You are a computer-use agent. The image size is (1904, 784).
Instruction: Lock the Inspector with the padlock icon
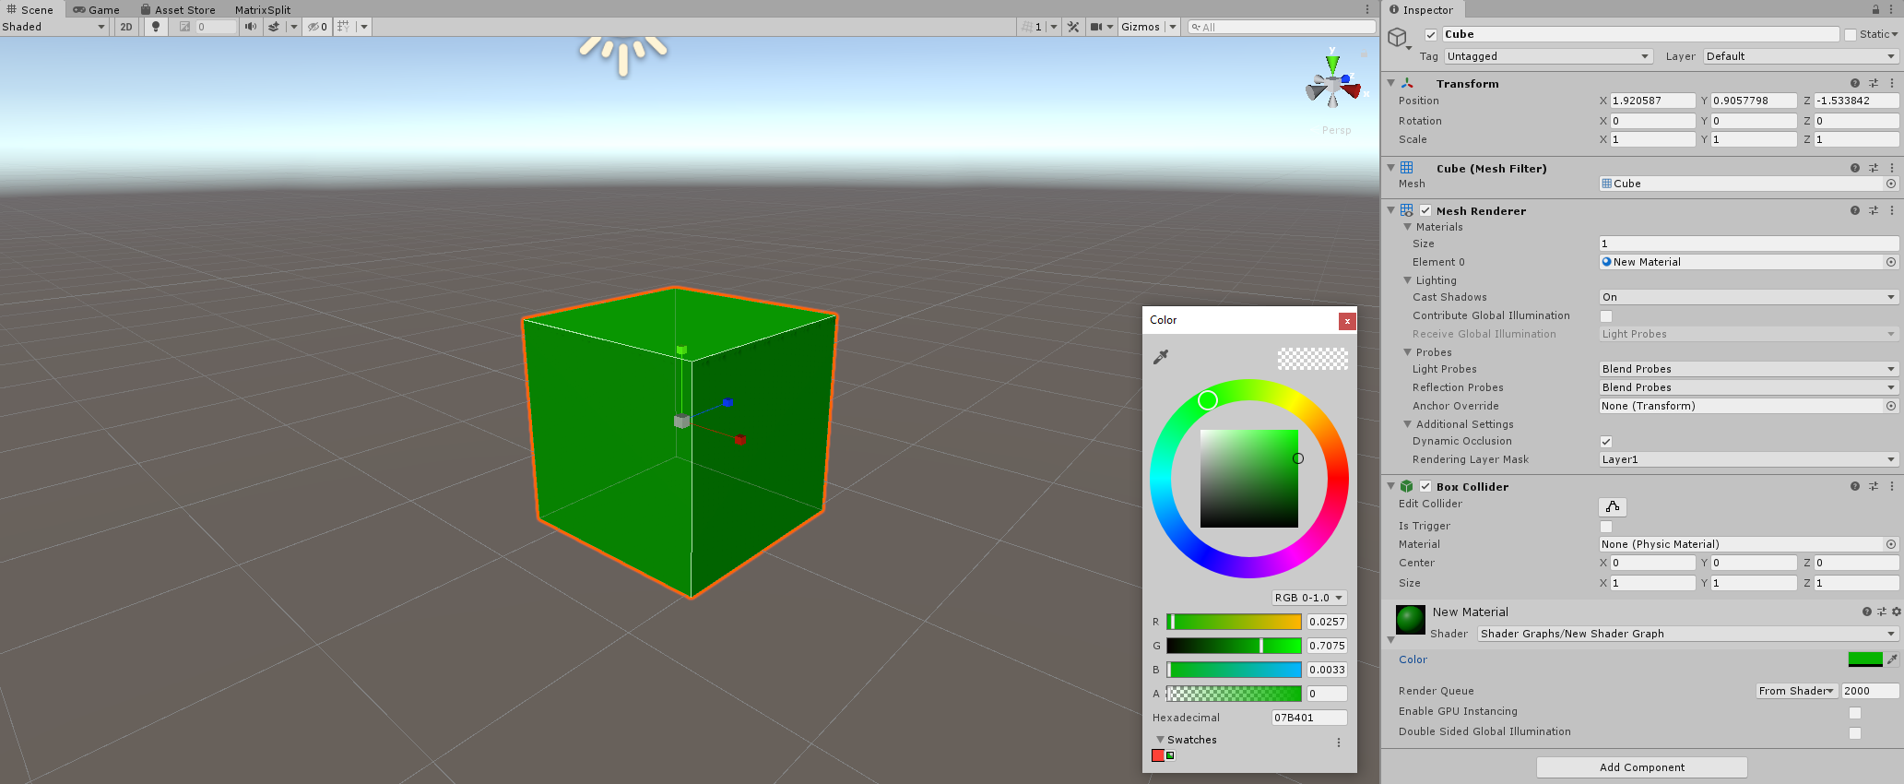(x=1875, y=9)
